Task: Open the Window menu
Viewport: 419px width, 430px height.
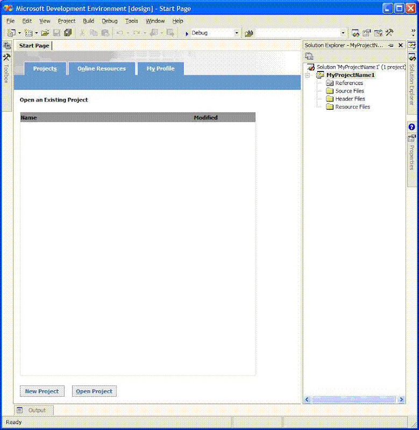Action: pos(155,21)
